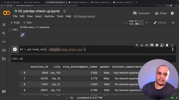The image size is (179, 100).
Task: Click the RAM and Disk usage indicator
Action: tap(136, 22)
